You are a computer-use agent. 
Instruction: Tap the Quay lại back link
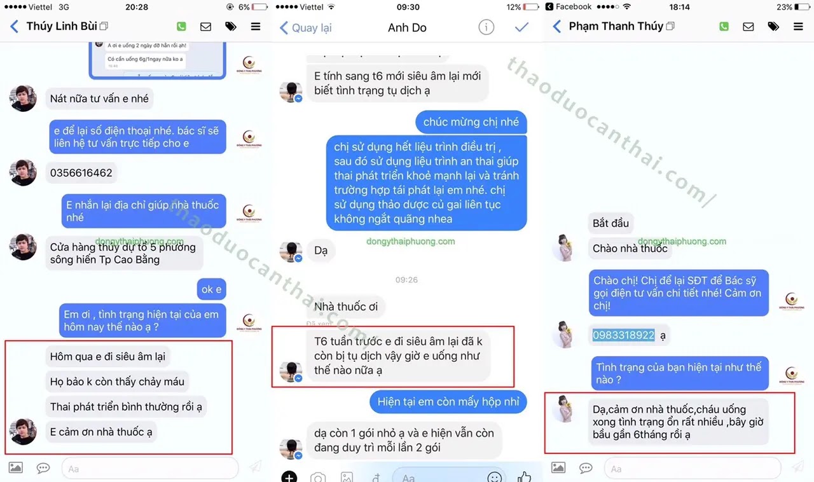pyautogui.click(x=306, y=28)
